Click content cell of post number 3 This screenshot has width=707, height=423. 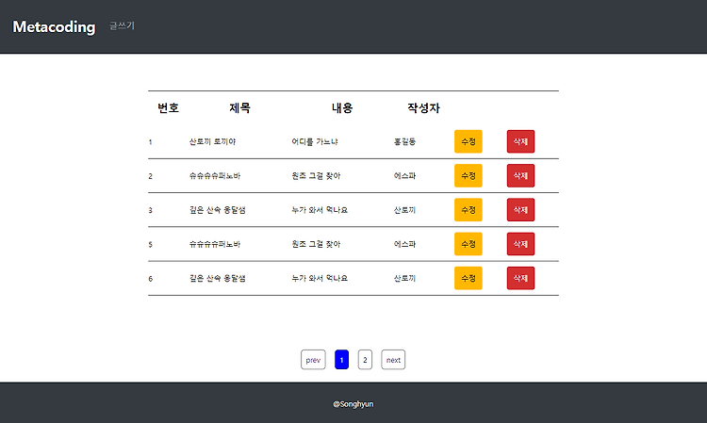pos(320,210)
